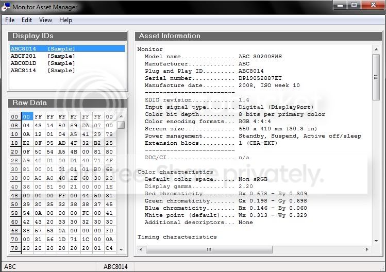Click the Raw Data scroll down arrow

point(121,249)
